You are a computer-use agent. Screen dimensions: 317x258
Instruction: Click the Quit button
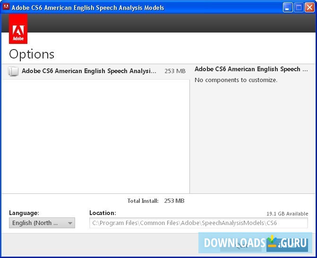[x=241, y=245]
